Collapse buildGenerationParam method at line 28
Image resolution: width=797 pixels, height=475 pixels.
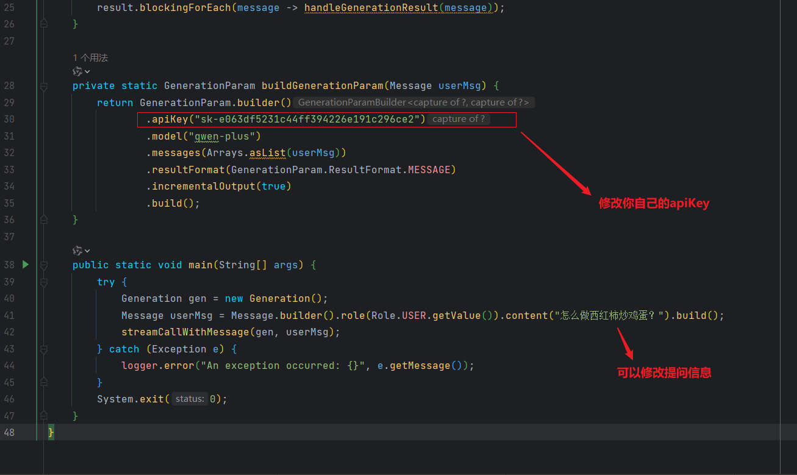click(44, 86)
